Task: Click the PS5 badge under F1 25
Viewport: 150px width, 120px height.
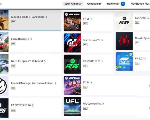Action: pos(85,23)
